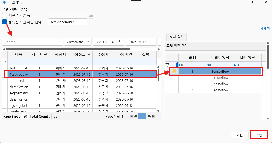Viewport: 272px width, 143px height.
Task: Click the next page arrow in pagination
Action: tap(149, 117)
